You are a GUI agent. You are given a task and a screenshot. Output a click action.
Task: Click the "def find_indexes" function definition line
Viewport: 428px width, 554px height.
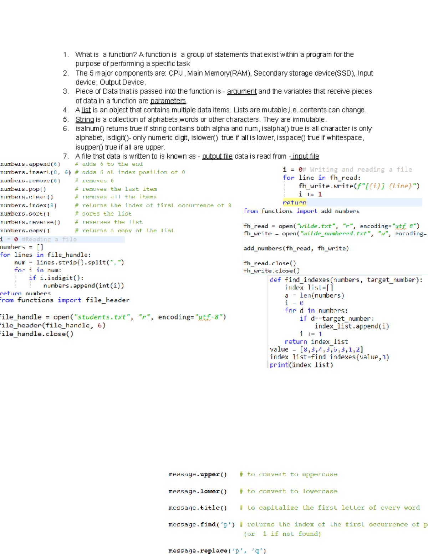(346, 280)
